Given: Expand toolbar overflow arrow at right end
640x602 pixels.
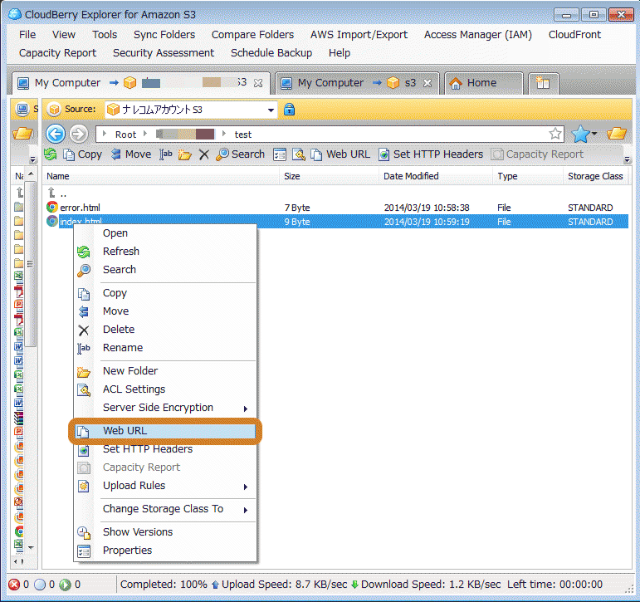Looking at the screenshot, I should pyautogui.click(x=628, y=159).
